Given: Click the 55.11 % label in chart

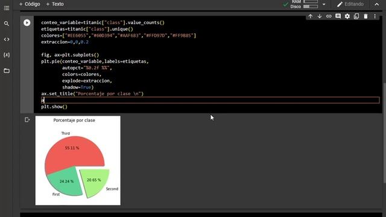Looking at the screenshot, I should (72, 148).
